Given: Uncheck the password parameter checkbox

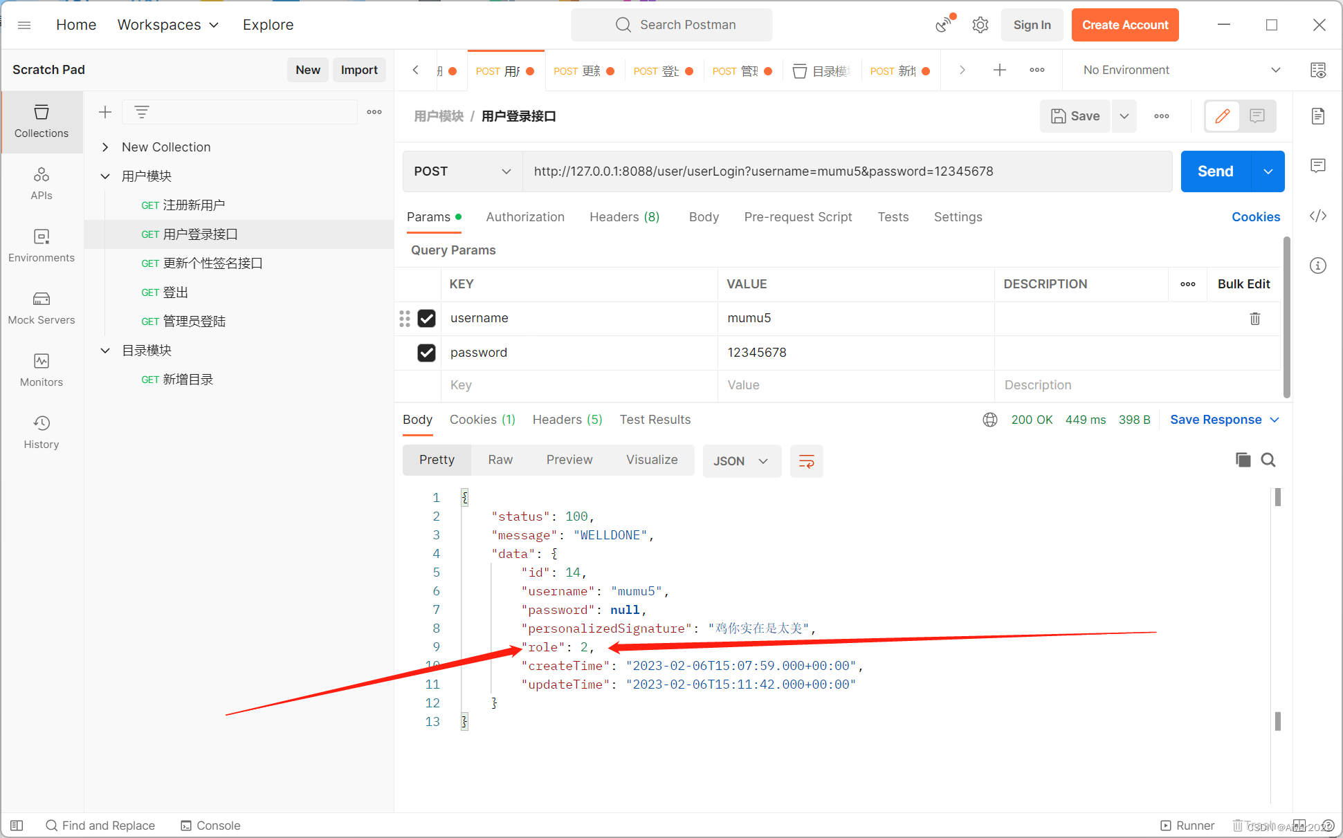Looking at the screenshot, I should click(x=426, y=353).
